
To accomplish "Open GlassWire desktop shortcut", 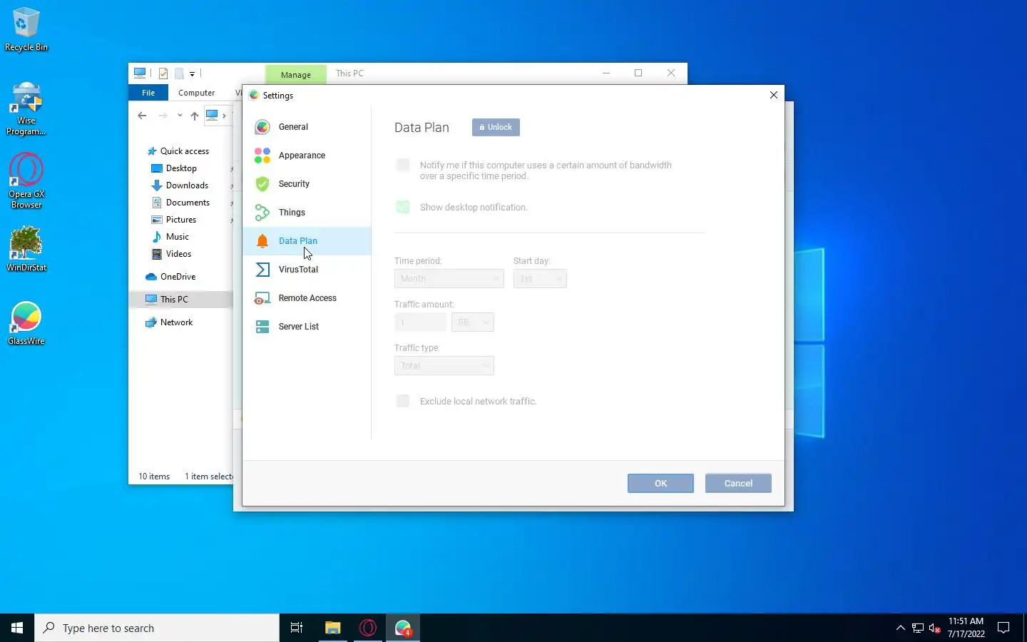I will pos(26,324).
